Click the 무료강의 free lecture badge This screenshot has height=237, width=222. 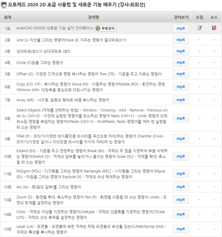(106, 29)
